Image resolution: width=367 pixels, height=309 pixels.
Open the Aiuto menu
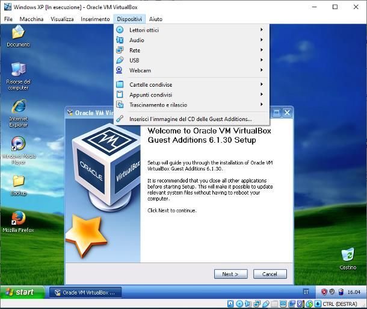(156, 19)
